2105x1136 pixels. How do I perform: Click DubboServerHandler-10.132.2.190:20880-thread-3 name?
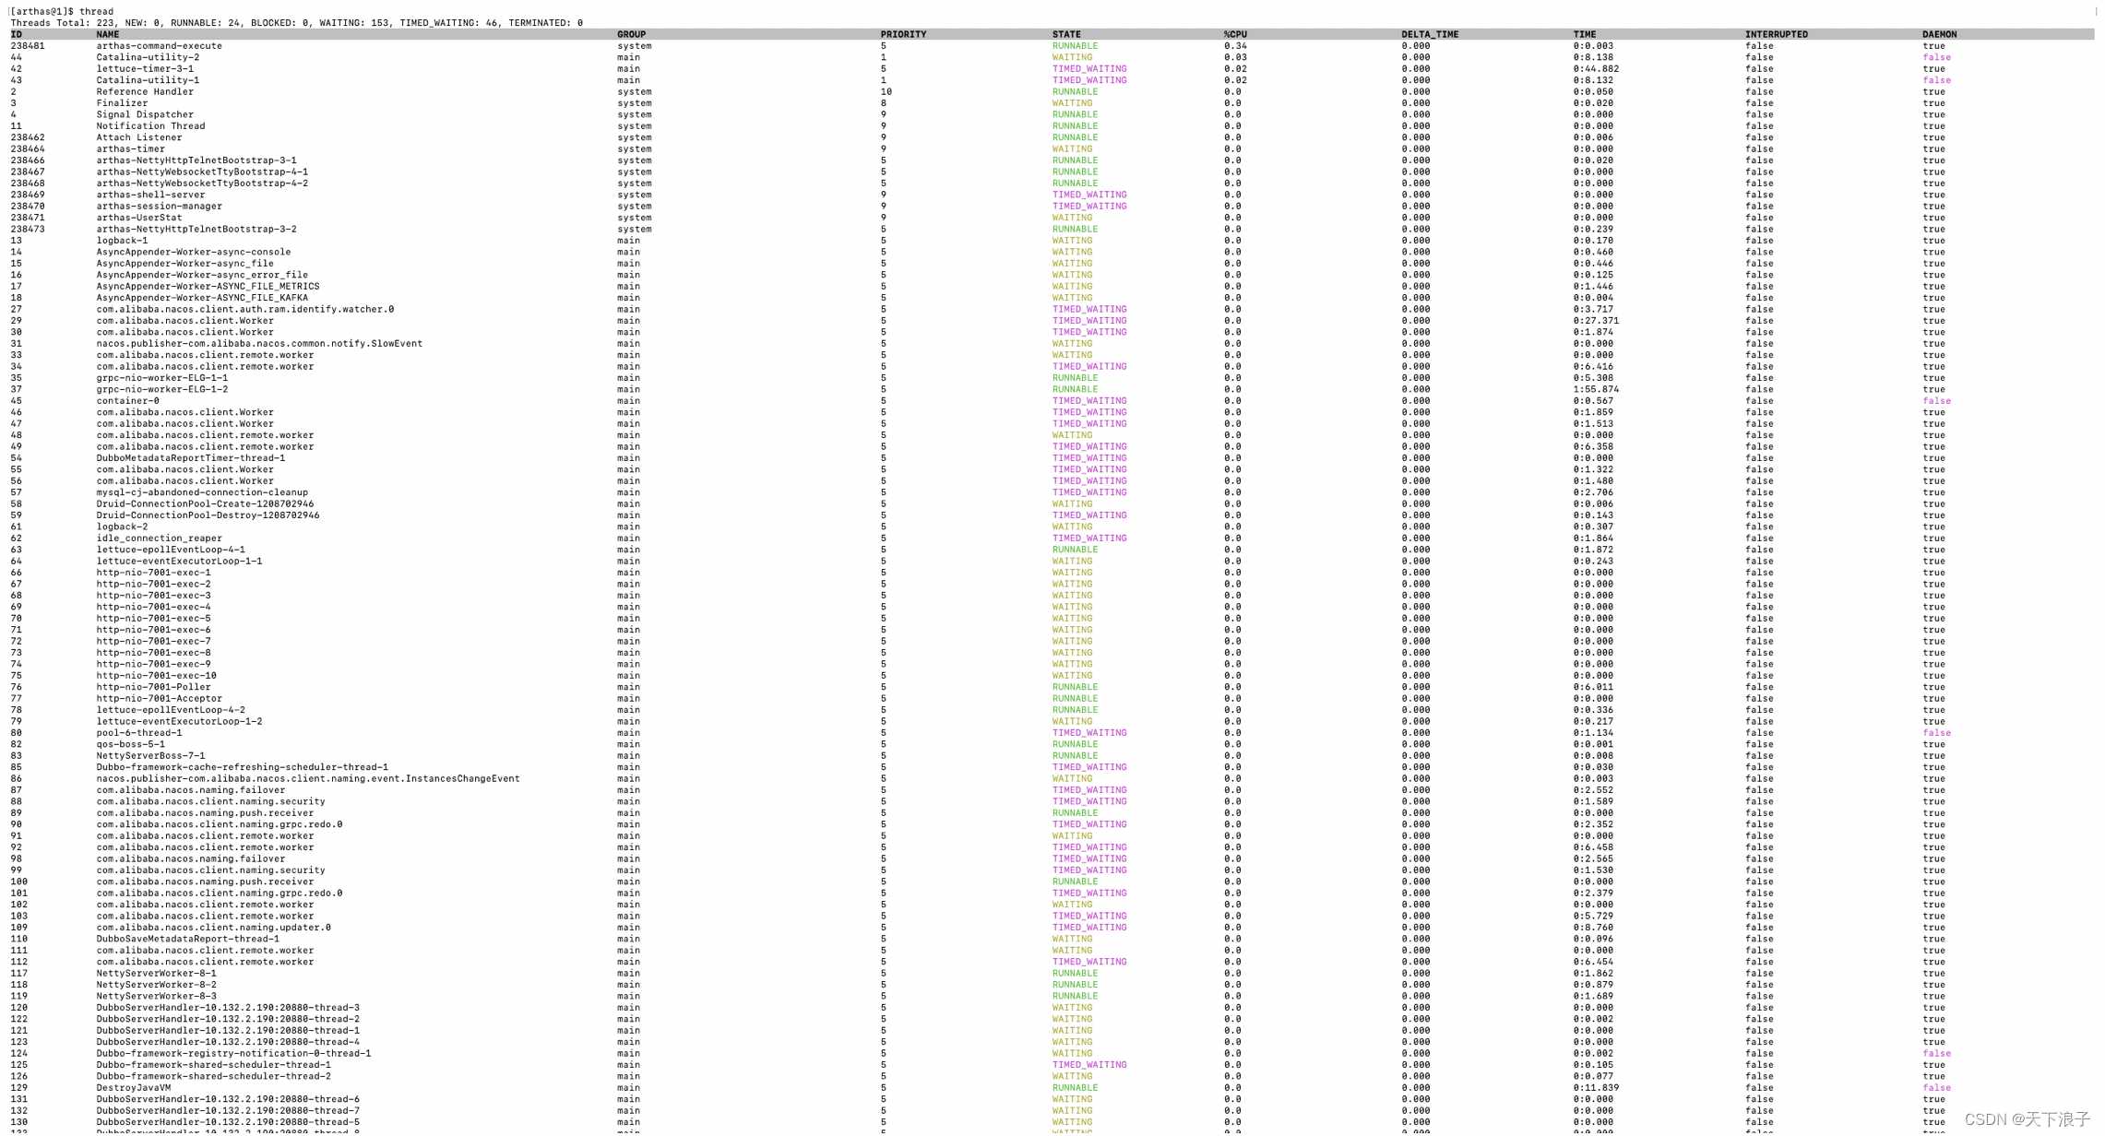228,1008
